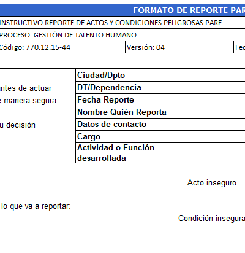Choose the Acto inseguro option
Screen dimensions: 245x253
(x=212, y=183)
